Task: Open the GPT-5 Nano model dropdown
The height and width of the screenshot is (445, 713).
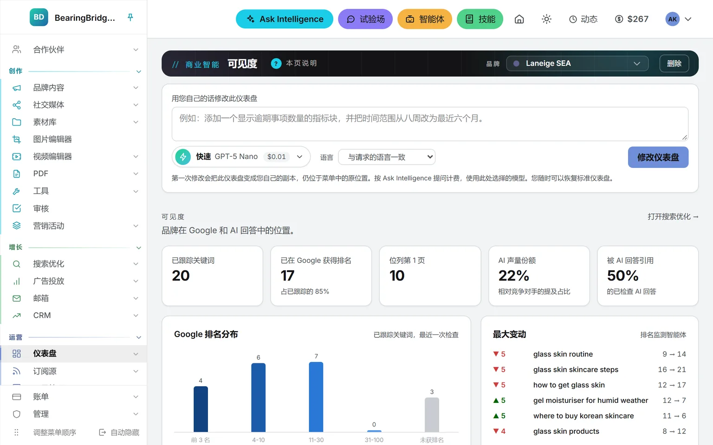Action: click(x=241, y=157)
